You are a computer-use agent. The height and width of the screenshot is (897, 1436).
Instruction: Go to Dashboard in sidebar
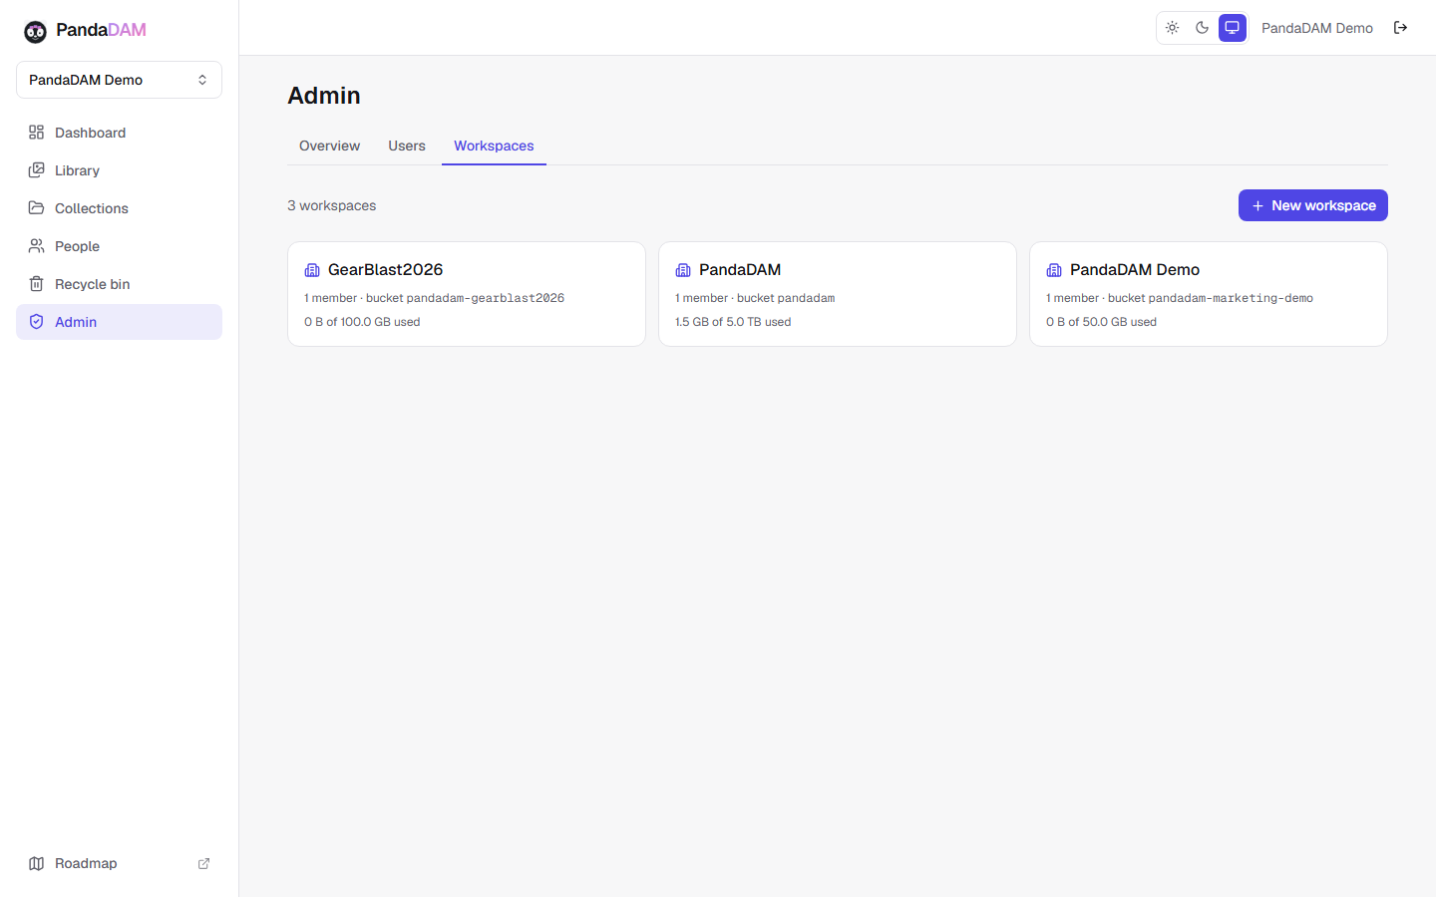point(119,133)
